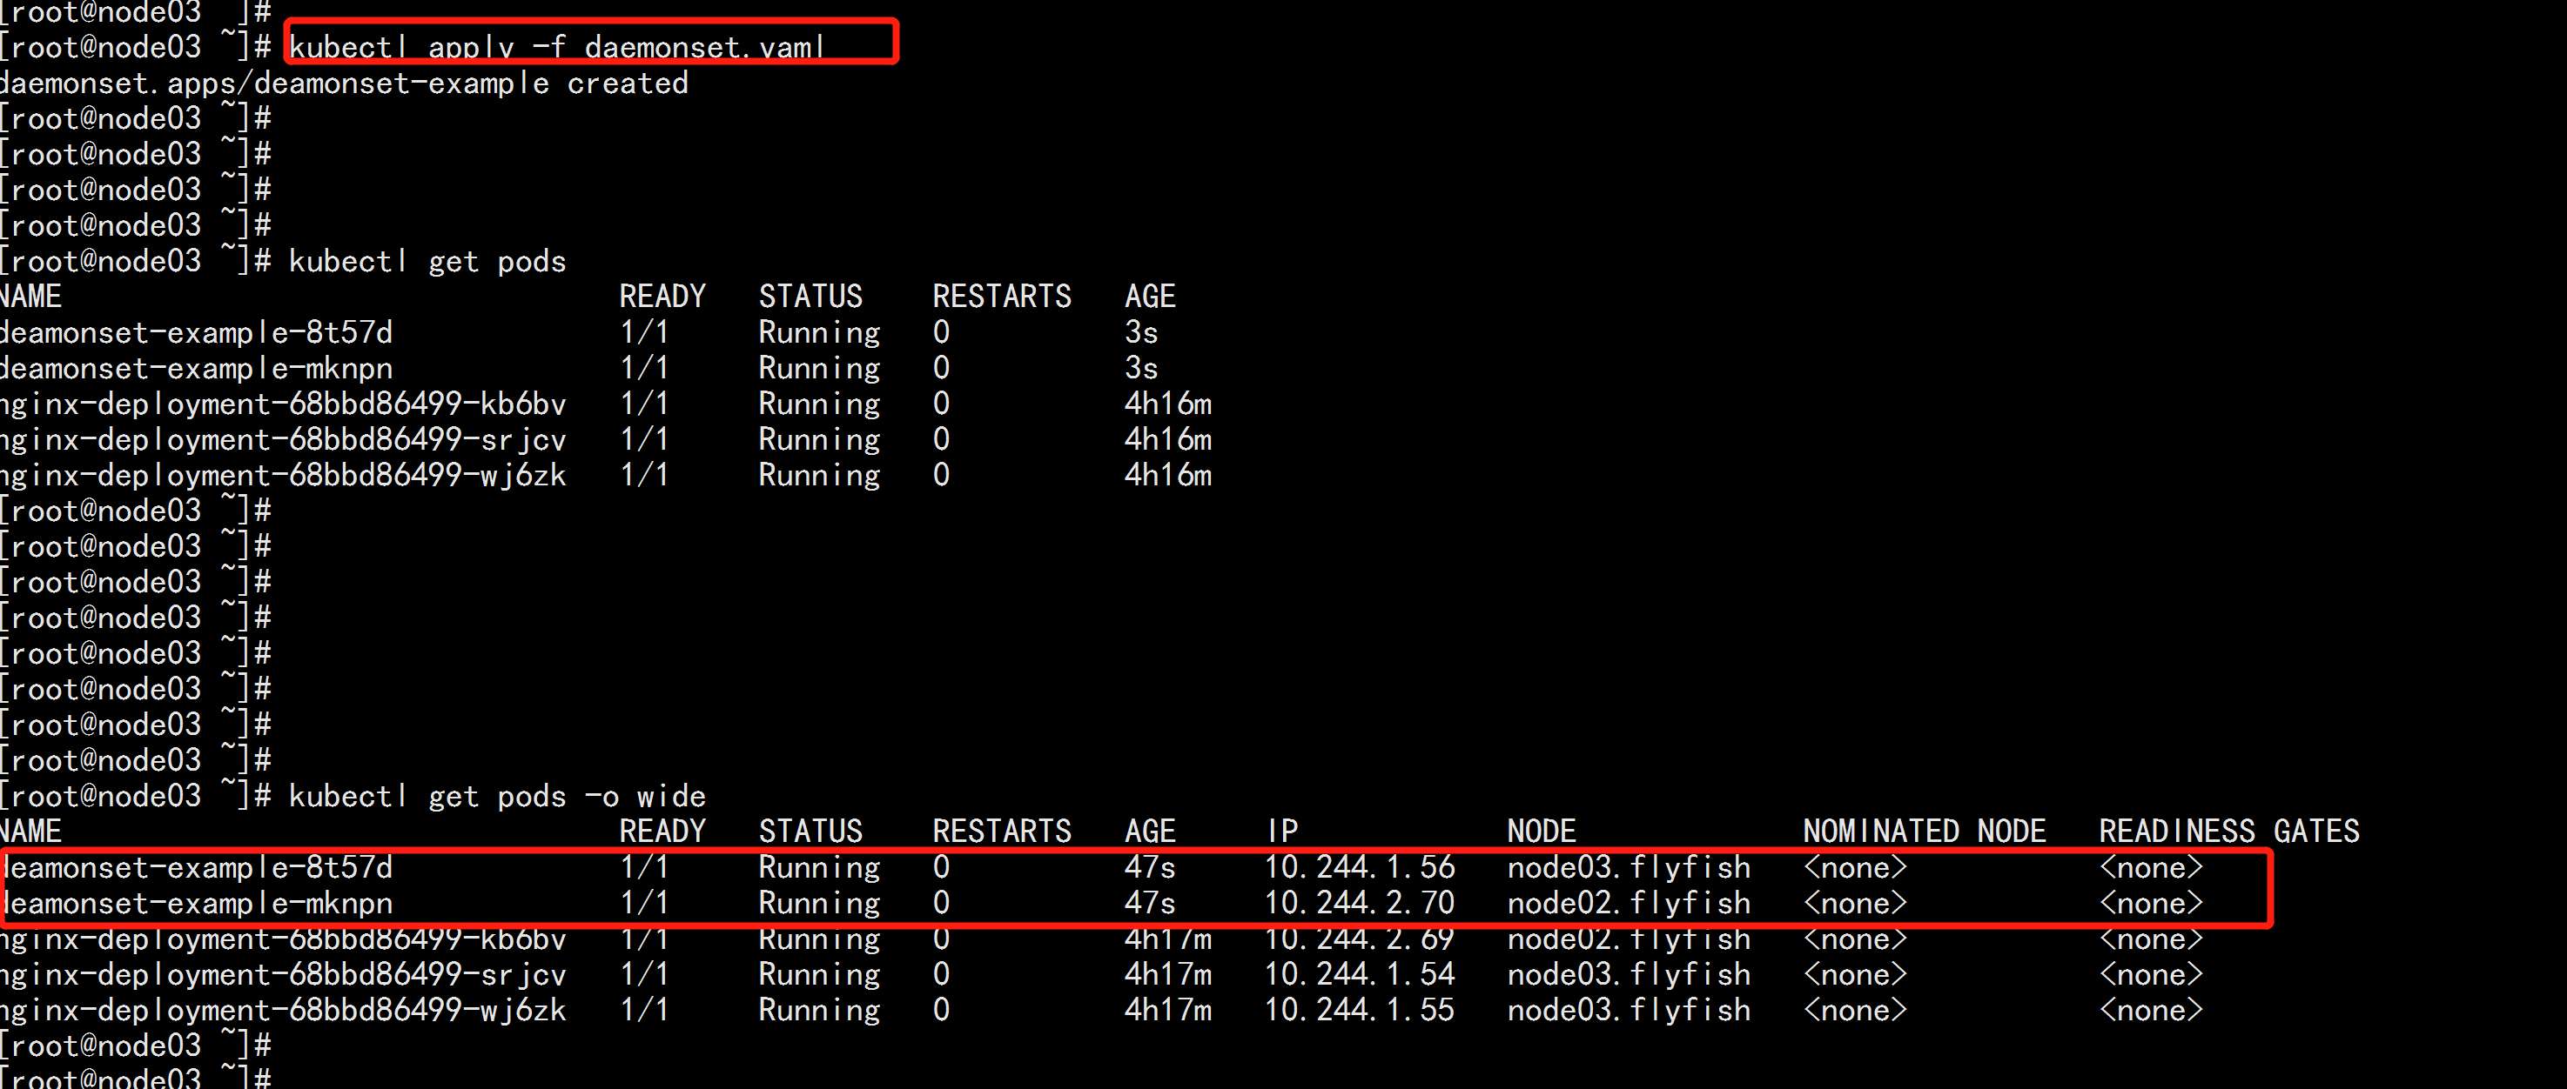
Task: Click the 'kubectl get pods' command without -o wide
Action: click(x=427, y=261)
